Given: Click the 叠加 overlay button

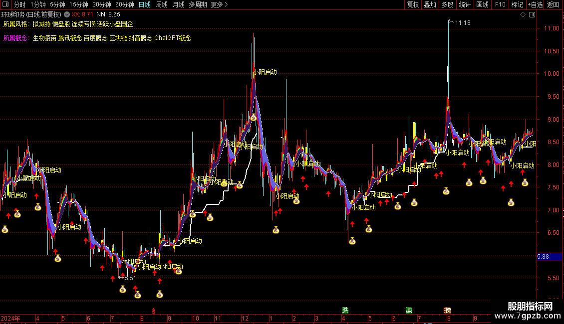Looking at the screenshot, I should 430,4.
